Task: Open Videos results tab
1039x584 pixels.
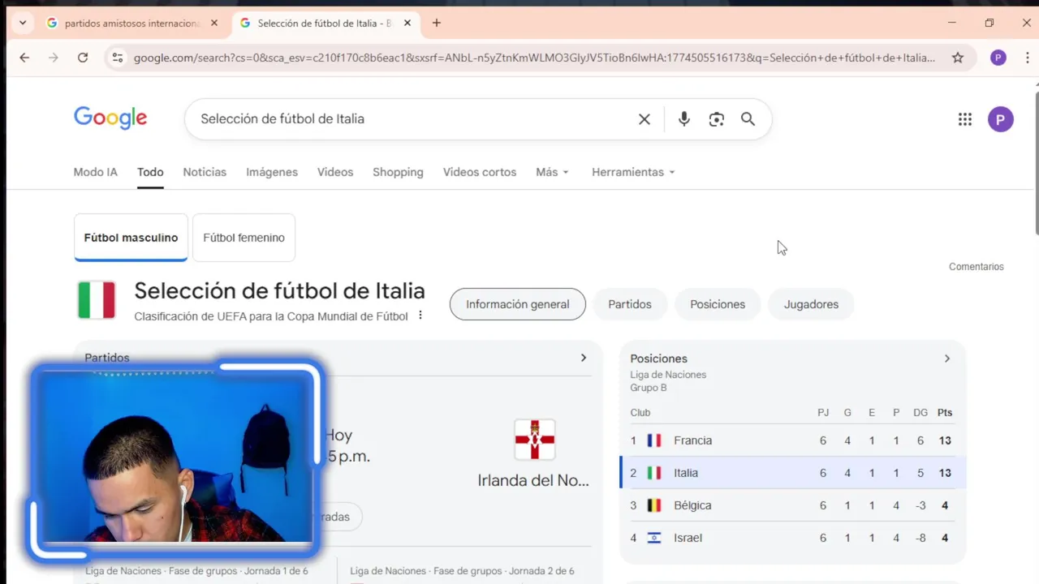Action: [x=335, y=172]
